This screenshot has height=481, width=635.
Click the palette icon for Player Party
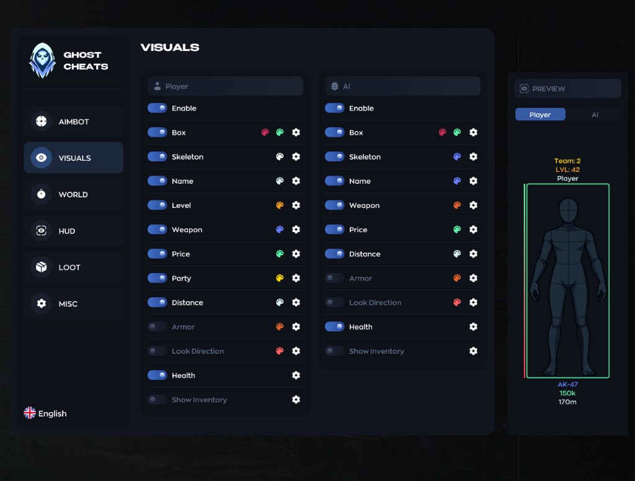[x=280, y=279]
